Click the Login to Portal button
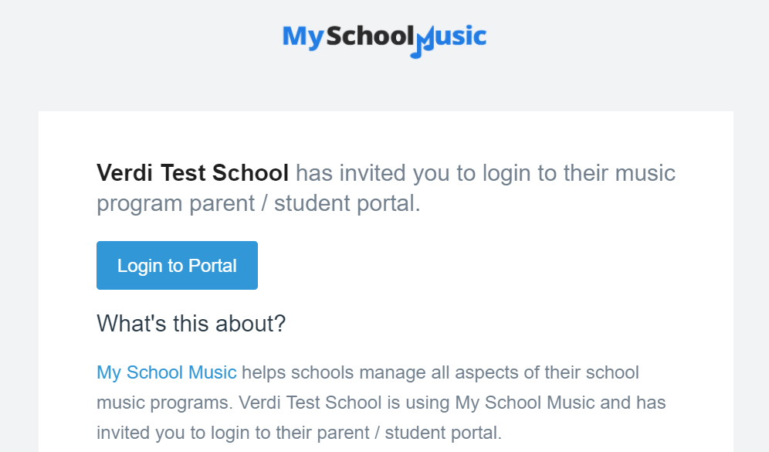 177,265
